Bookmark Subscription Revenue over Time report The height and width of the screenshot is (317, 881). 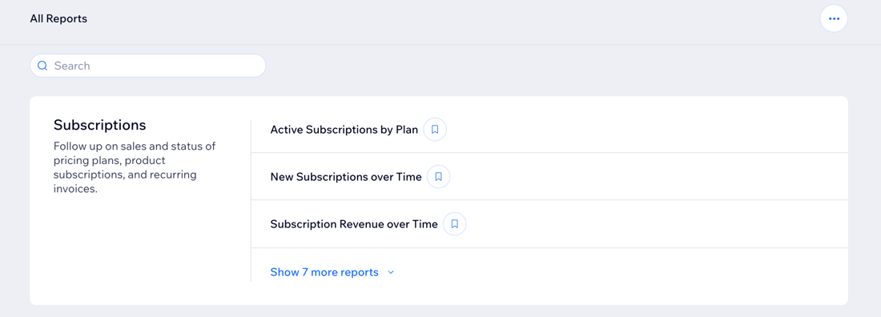(x=455, y=223)
